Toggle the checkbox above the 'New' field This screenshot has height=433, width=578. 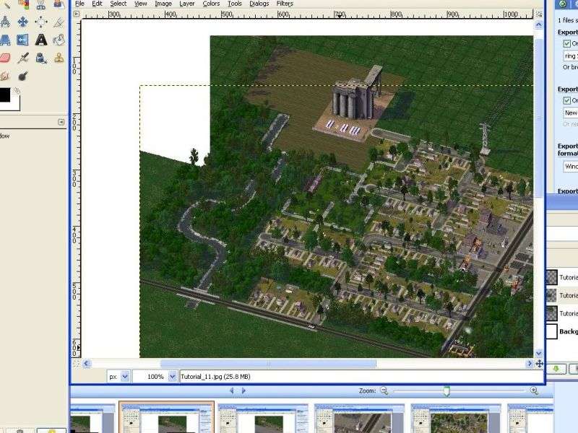point(567,100)
